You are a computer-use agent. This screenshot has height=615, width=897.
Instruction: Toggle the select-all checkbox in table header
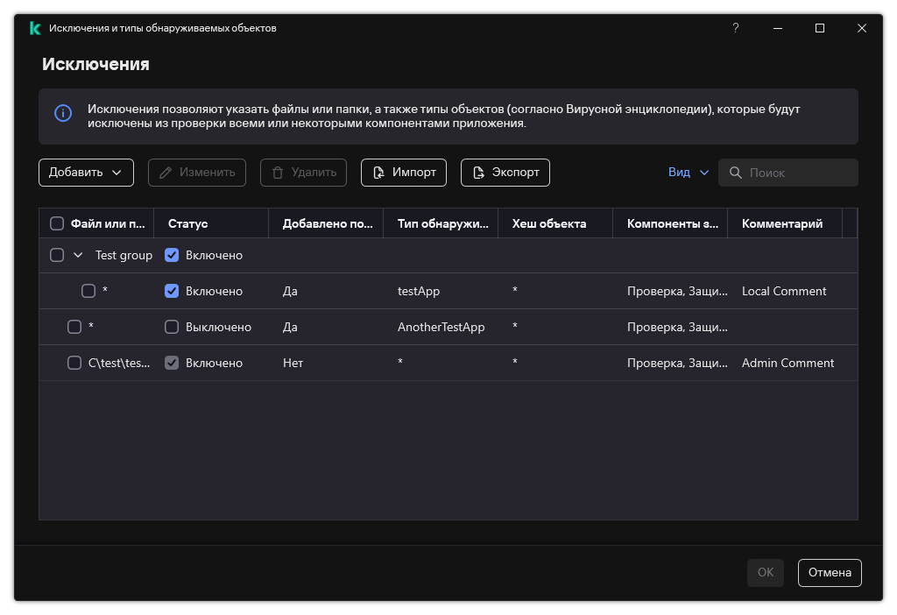[x=57, y=223]
